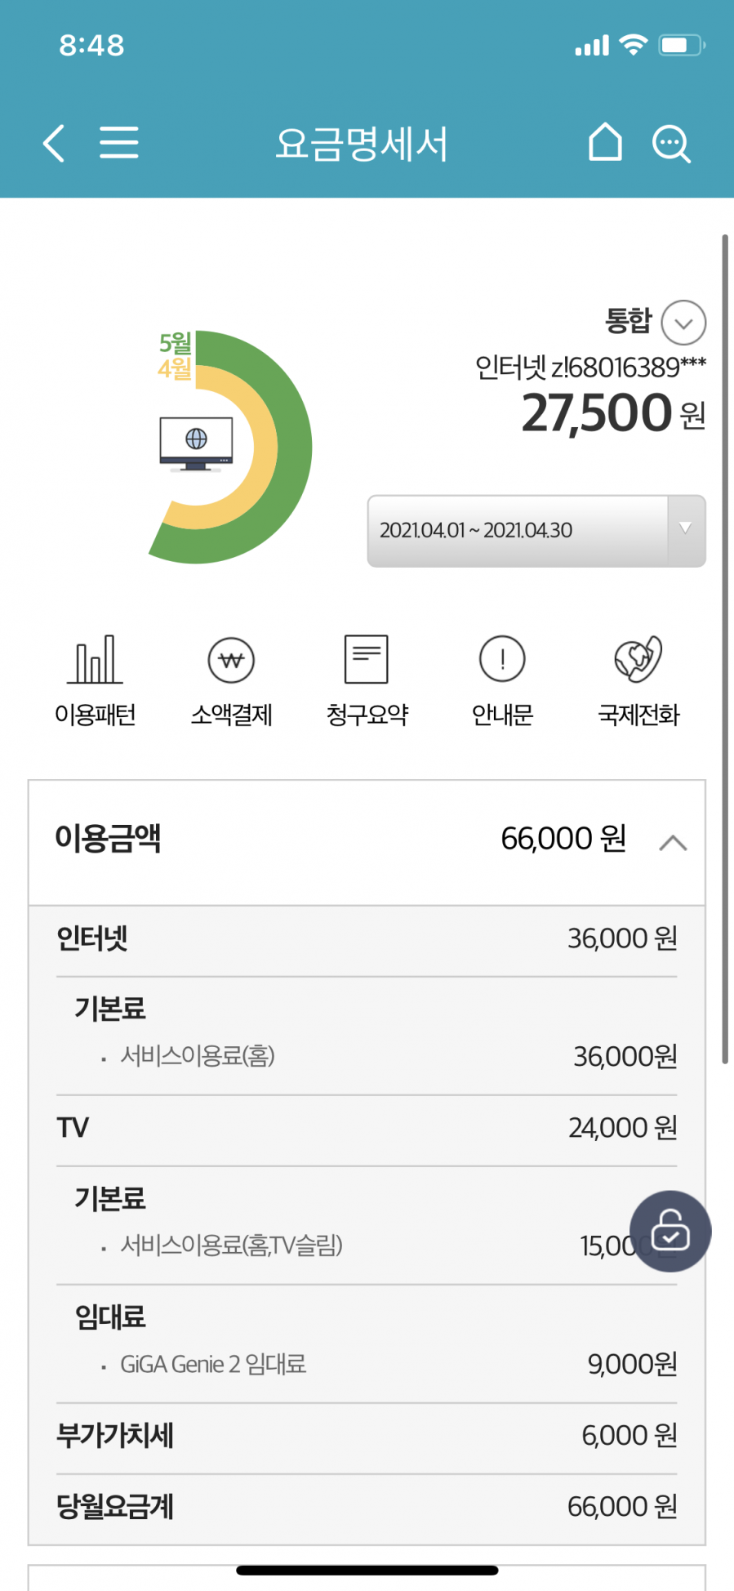Open the billing period date dropdown

(x=536, y=531)
